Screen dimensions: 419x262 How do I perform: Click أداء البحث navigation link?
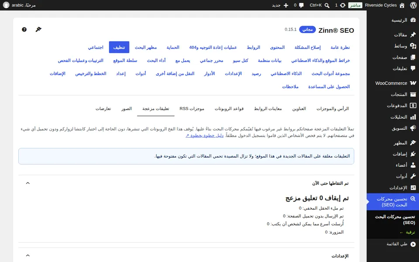click(x=156, y=60)
